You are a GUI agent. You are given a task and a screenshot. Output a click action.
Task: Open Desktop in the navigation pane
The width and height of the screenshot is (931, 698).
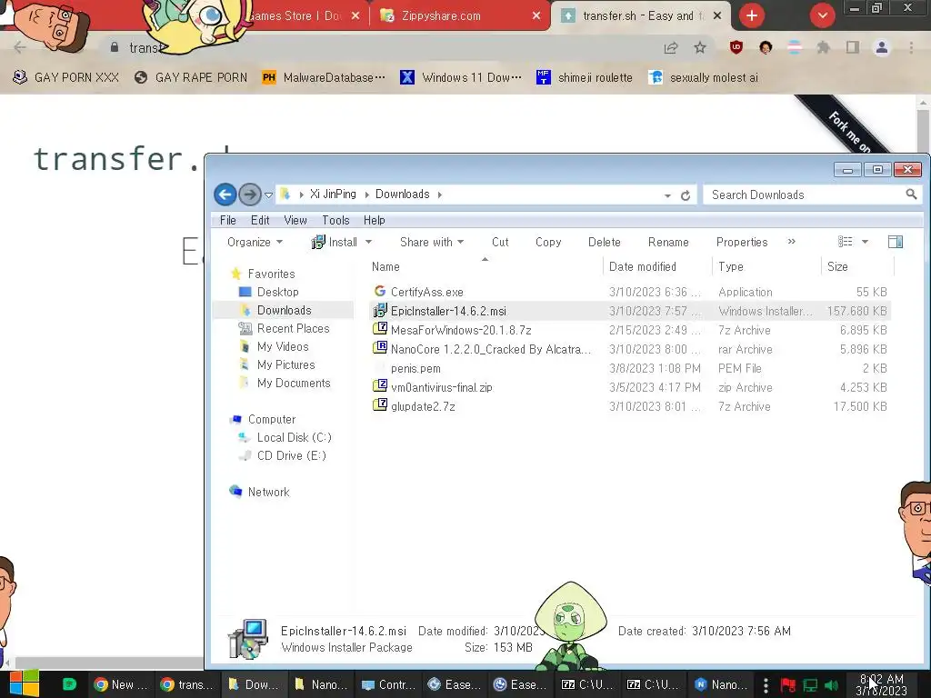277,292
